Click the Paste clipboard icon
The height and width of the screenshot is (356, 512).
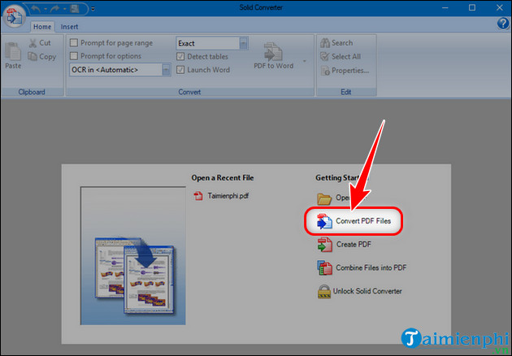(x=13, y=51)
